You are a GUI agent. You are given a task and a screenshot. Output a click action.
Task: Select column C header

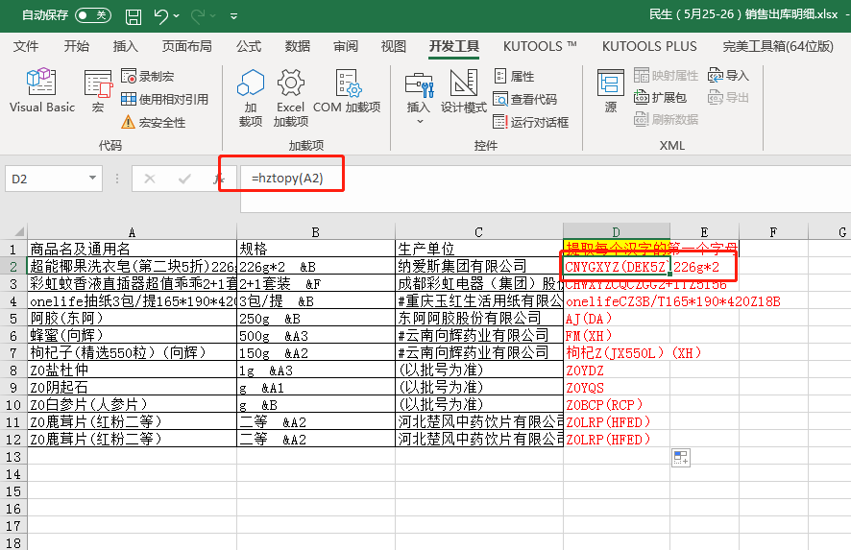click(478, 232)
